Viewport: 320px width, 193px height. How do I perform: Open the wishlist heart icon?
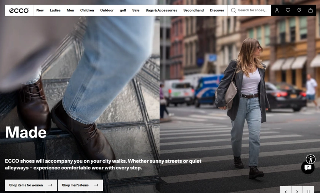tap(288, 10)
